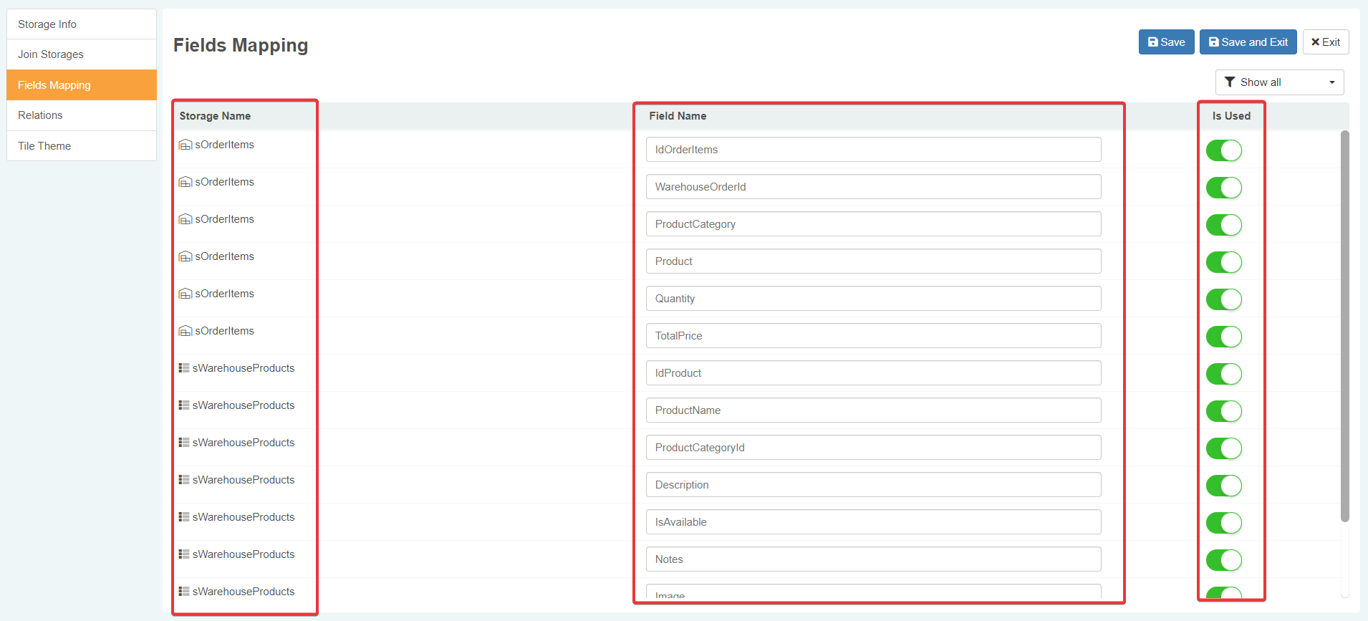Click the table icon in the Notes row
The width and height of the screenshot is (1368, 621).
point(184,554)
